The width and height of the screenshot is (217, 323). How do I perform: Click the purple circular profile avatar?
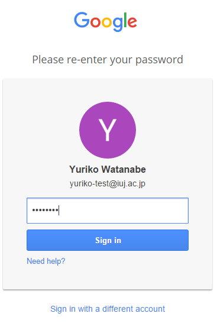pyautogui.click(x=108, y=130)
